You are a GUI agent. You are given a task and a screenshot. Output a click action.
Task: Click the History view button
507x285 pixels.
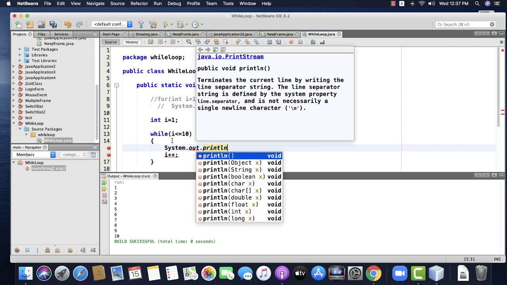132,42
